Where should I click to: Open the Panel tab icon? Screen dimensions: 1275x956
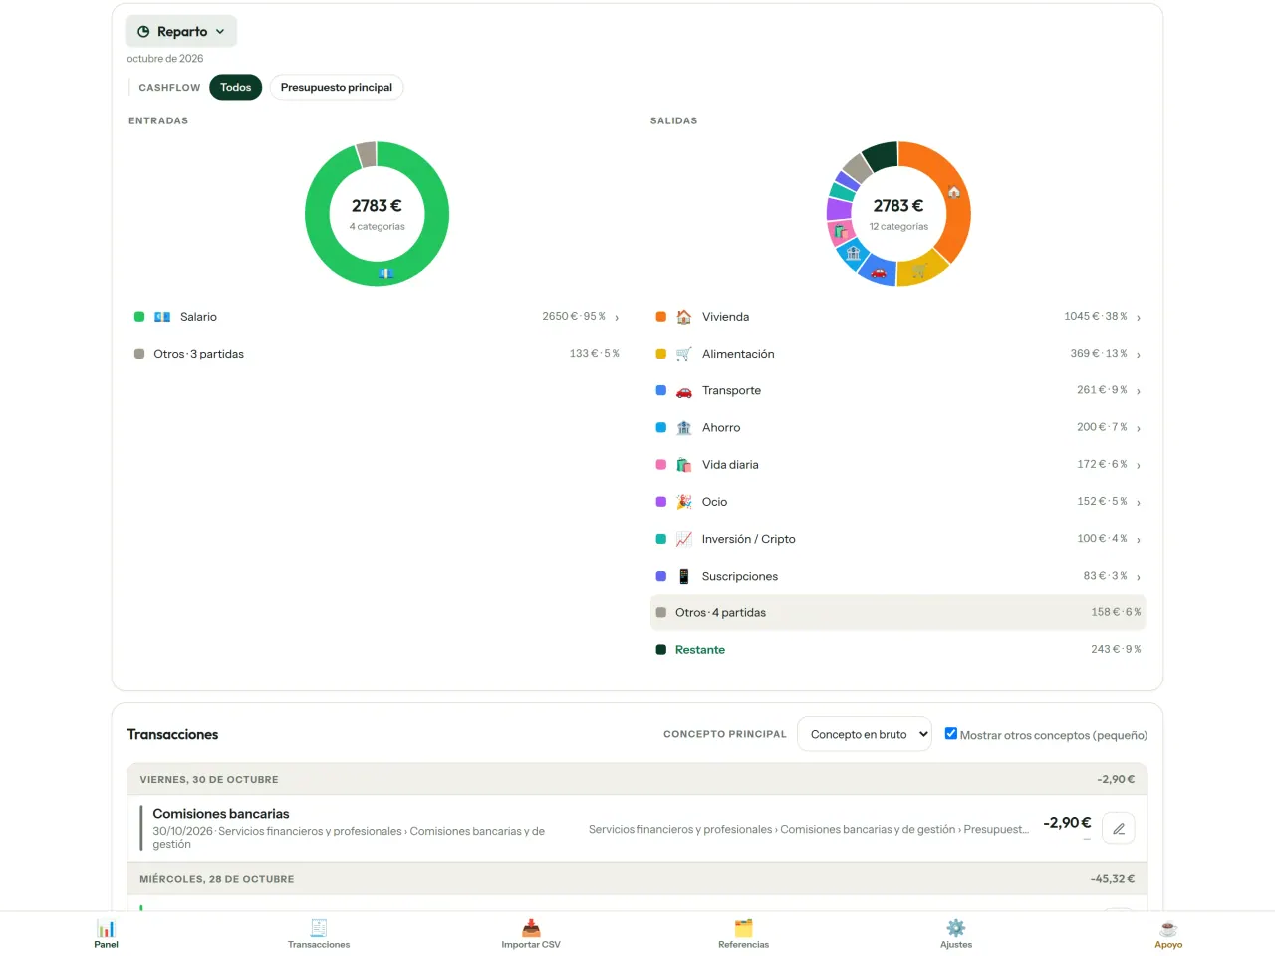click(x=106, y=928)
